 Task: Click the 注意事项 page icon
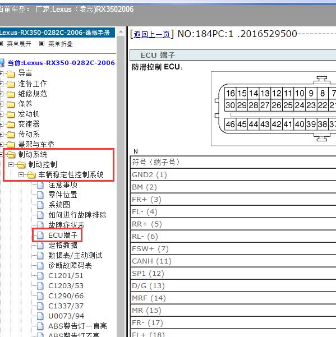[x=40, y=185]
